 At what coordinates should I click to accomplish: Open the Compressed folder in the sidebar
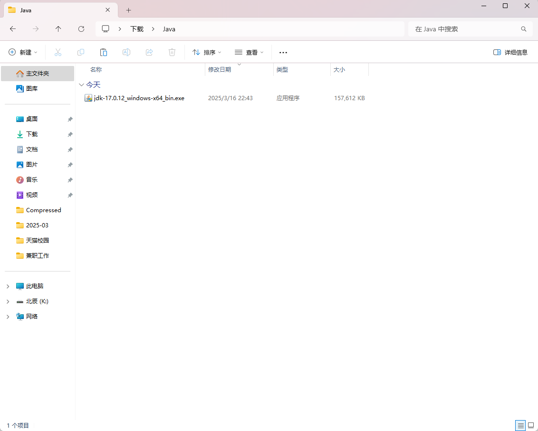[x=42, y=210]
